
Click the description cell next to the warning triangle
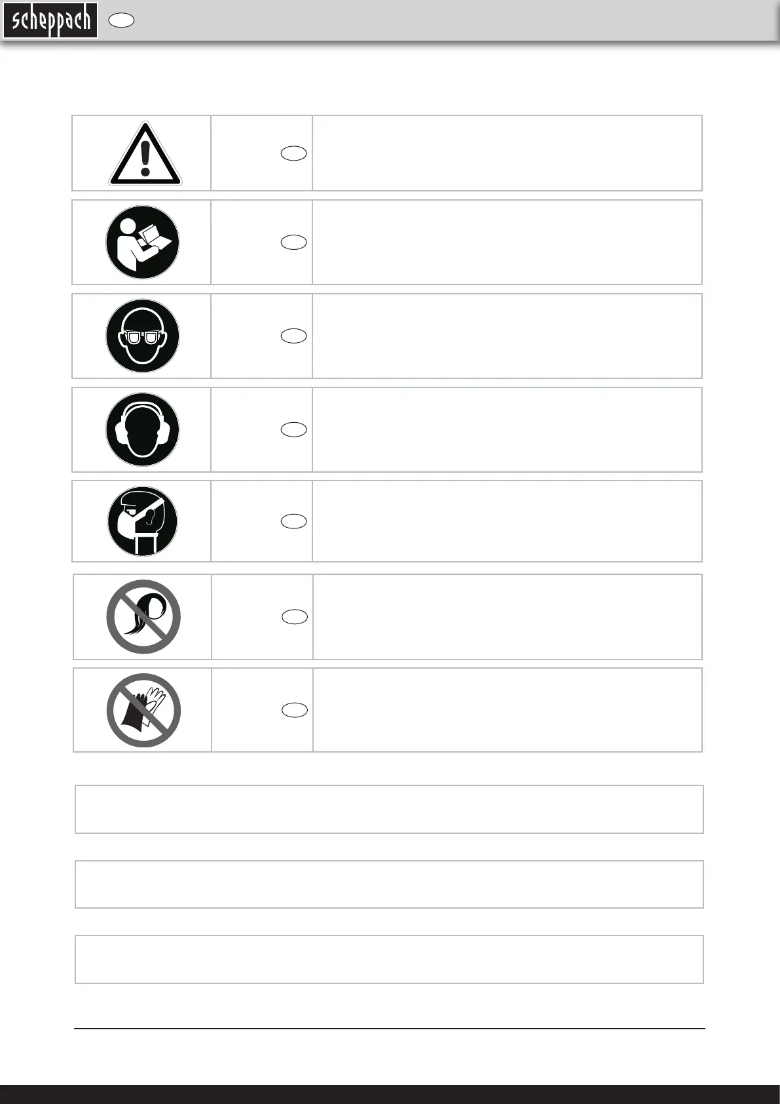point(507,153)
